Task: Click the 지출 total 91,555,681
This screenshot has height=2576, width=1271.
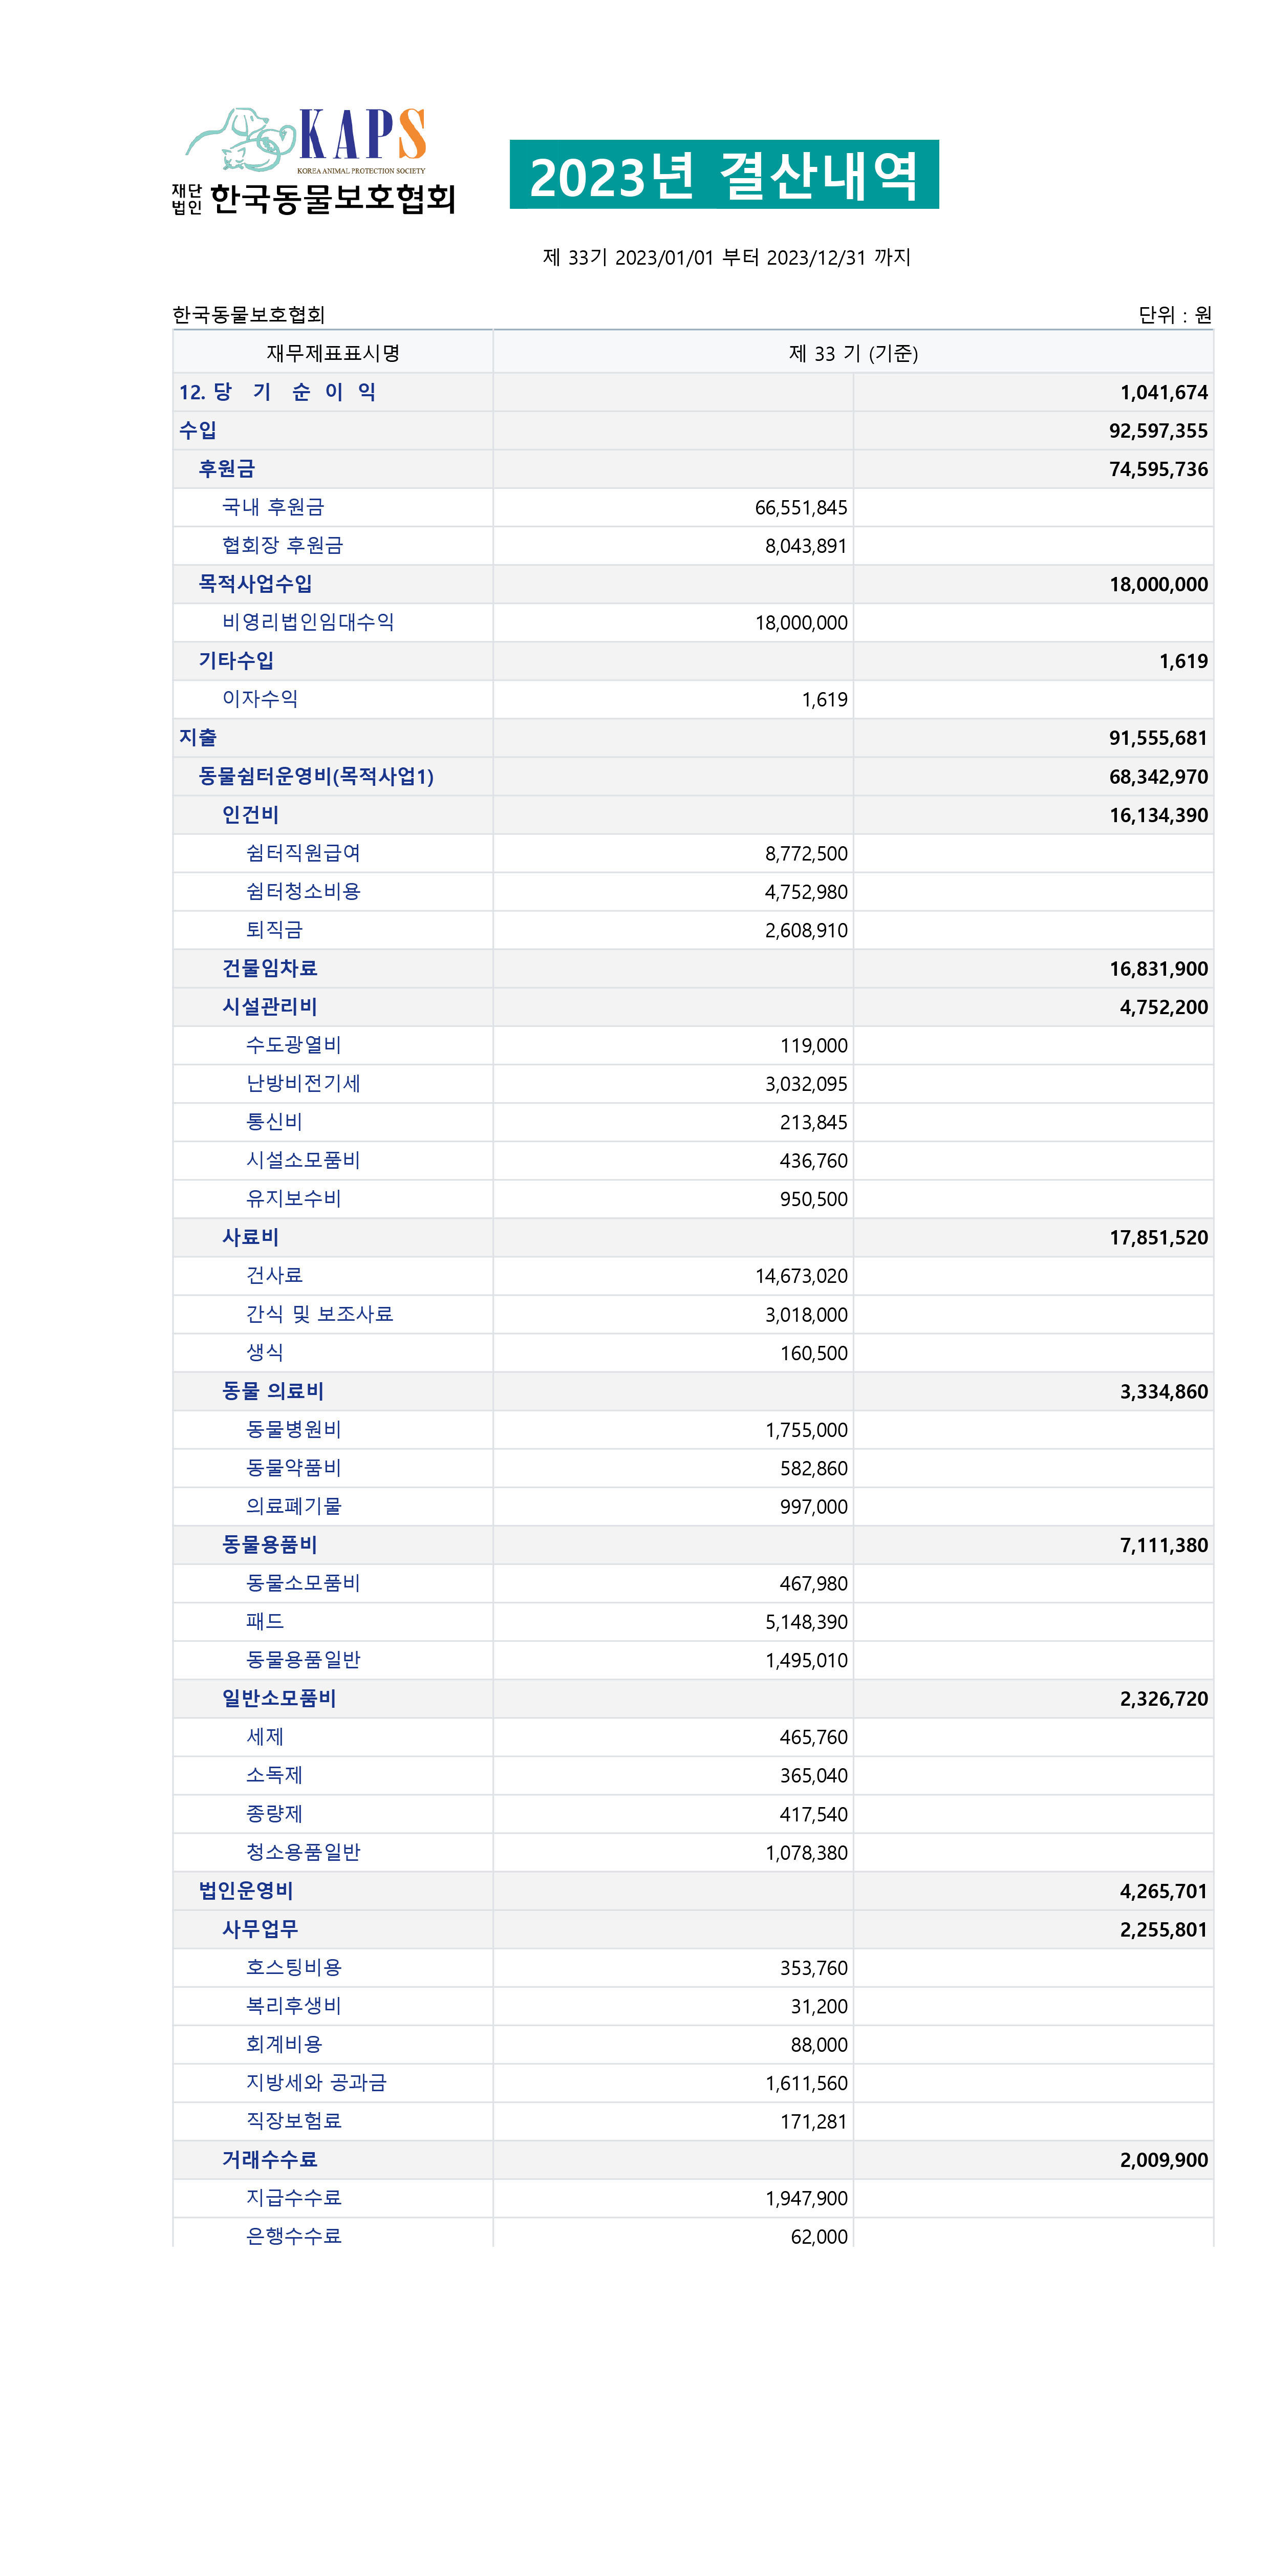Action: [1157, 738]
